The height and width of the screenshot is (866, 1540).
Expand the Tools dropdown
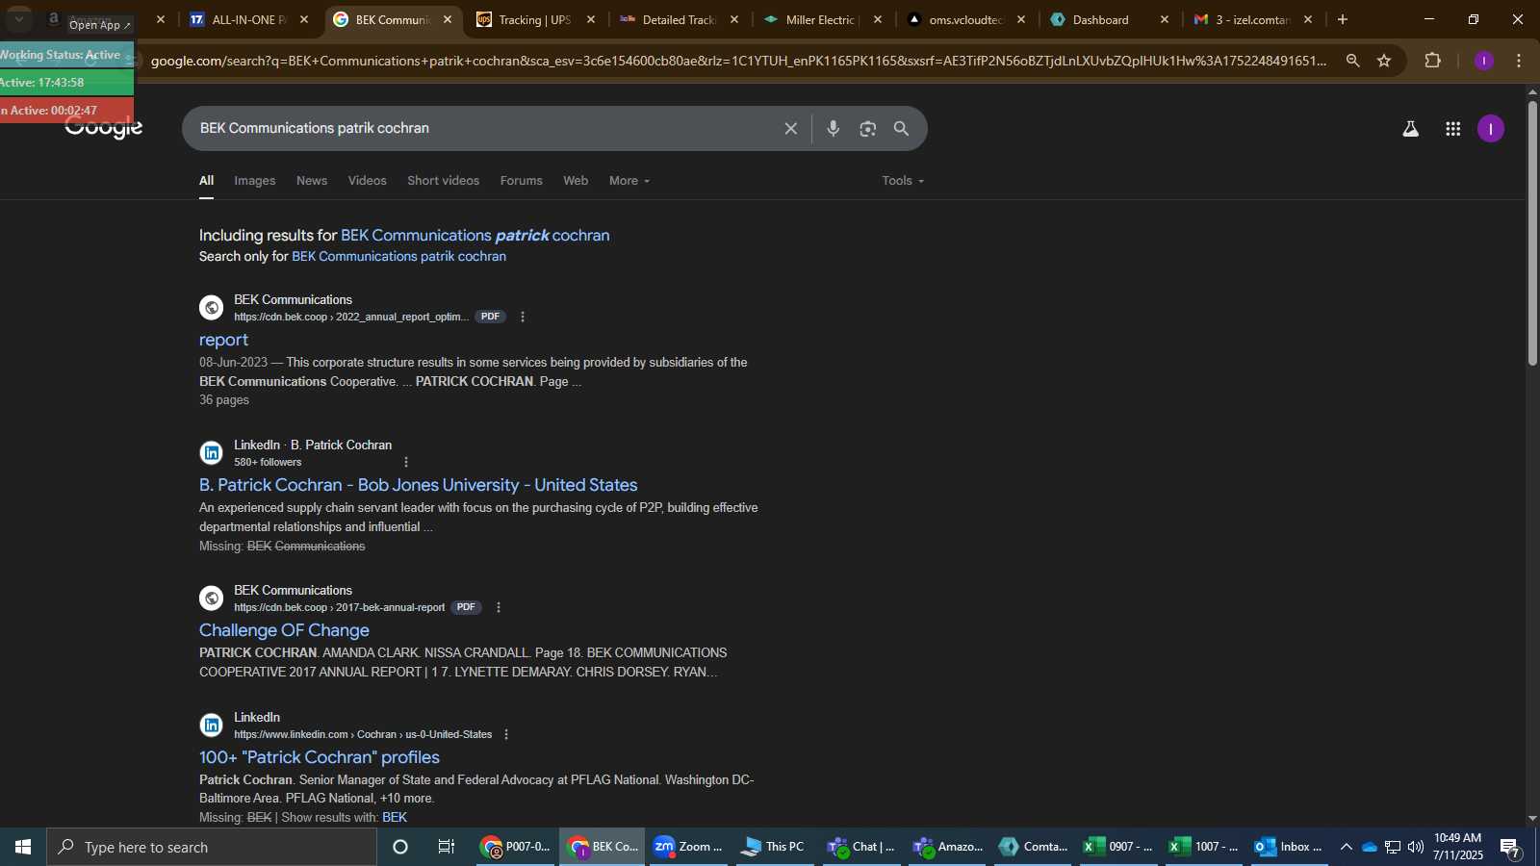click(x=903, y=181)
